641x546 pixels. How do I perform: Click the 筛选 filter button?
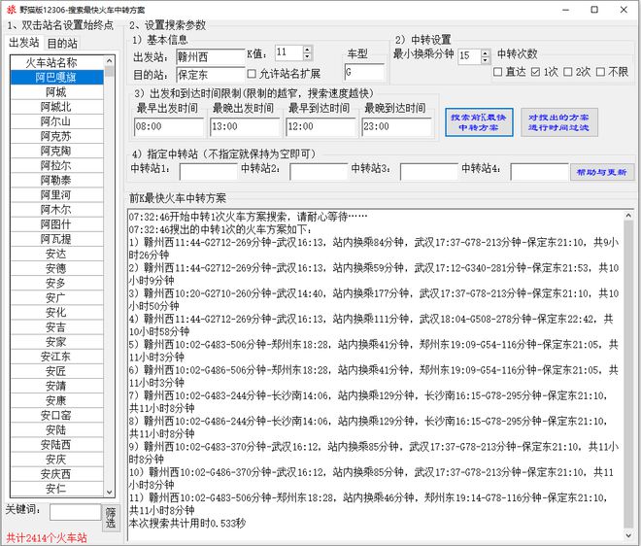(111, 518)
